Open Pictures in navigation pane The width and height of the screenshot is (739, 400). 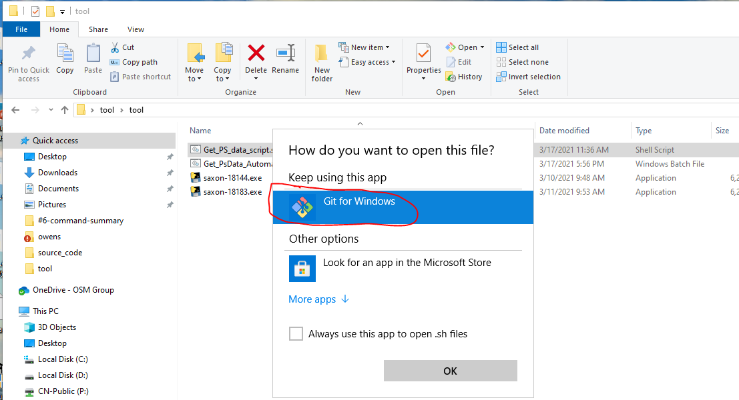pos(52,205)
